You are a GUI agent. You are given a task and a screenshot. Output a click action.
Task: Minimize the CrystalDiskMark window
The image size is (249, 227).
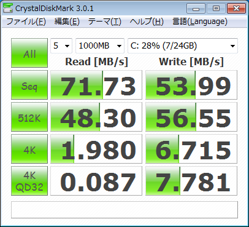click(x=196, y=9)
